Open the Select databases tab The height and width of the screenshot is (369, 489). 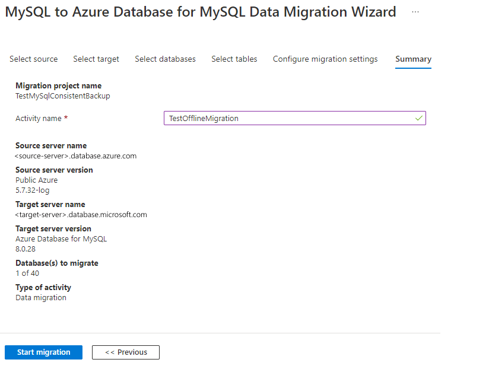165,59
